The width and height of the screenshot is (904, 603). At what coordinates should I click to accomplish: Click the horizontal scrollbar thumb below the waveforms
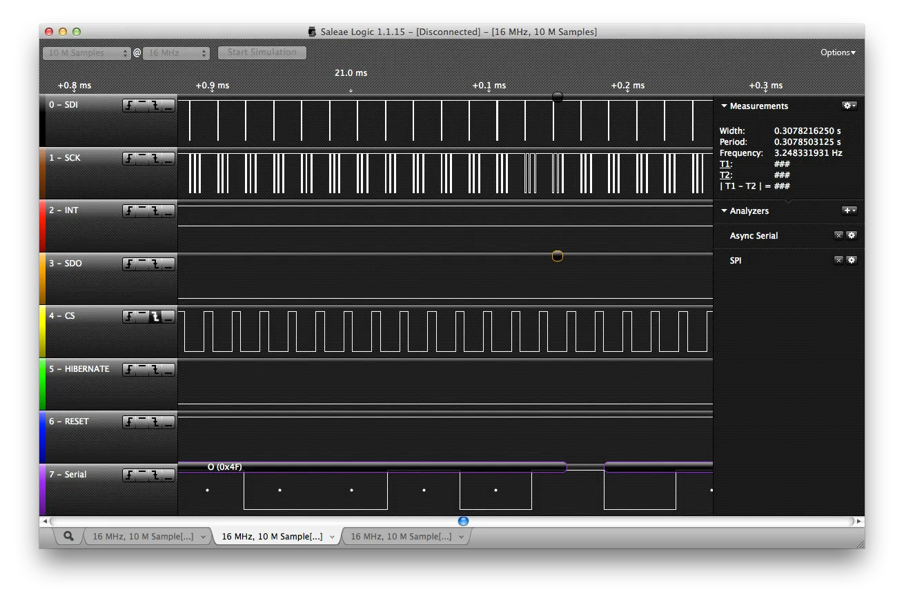(462, 522)
